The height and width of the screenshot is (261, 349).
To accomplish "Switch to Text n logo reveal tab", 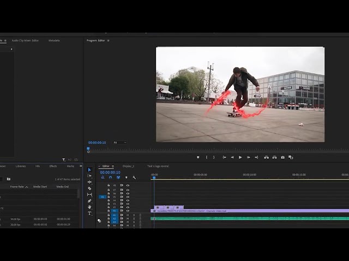I will click(x=158, y=166).
